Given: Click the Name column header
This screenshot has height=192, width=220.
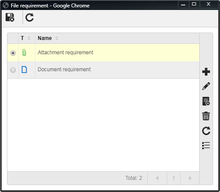Looking at the screenshot, I should [x=45, y=38].
